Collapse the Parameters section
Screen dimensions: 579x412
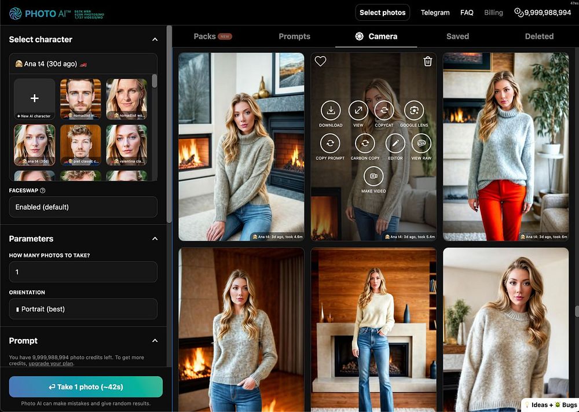click(155, 239)
